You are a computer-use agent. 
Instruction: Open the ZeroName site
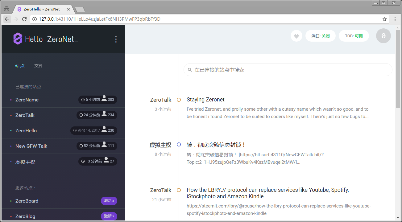(27, 100)
